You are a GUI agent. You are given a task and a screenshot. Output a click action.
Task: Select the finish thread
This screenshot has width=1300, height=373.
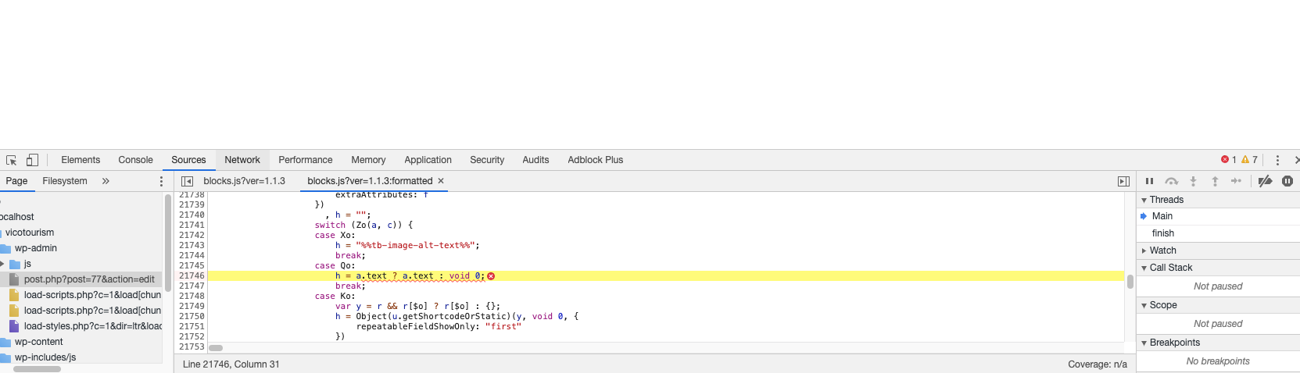pyautogui.click(x=1162, y=233)
